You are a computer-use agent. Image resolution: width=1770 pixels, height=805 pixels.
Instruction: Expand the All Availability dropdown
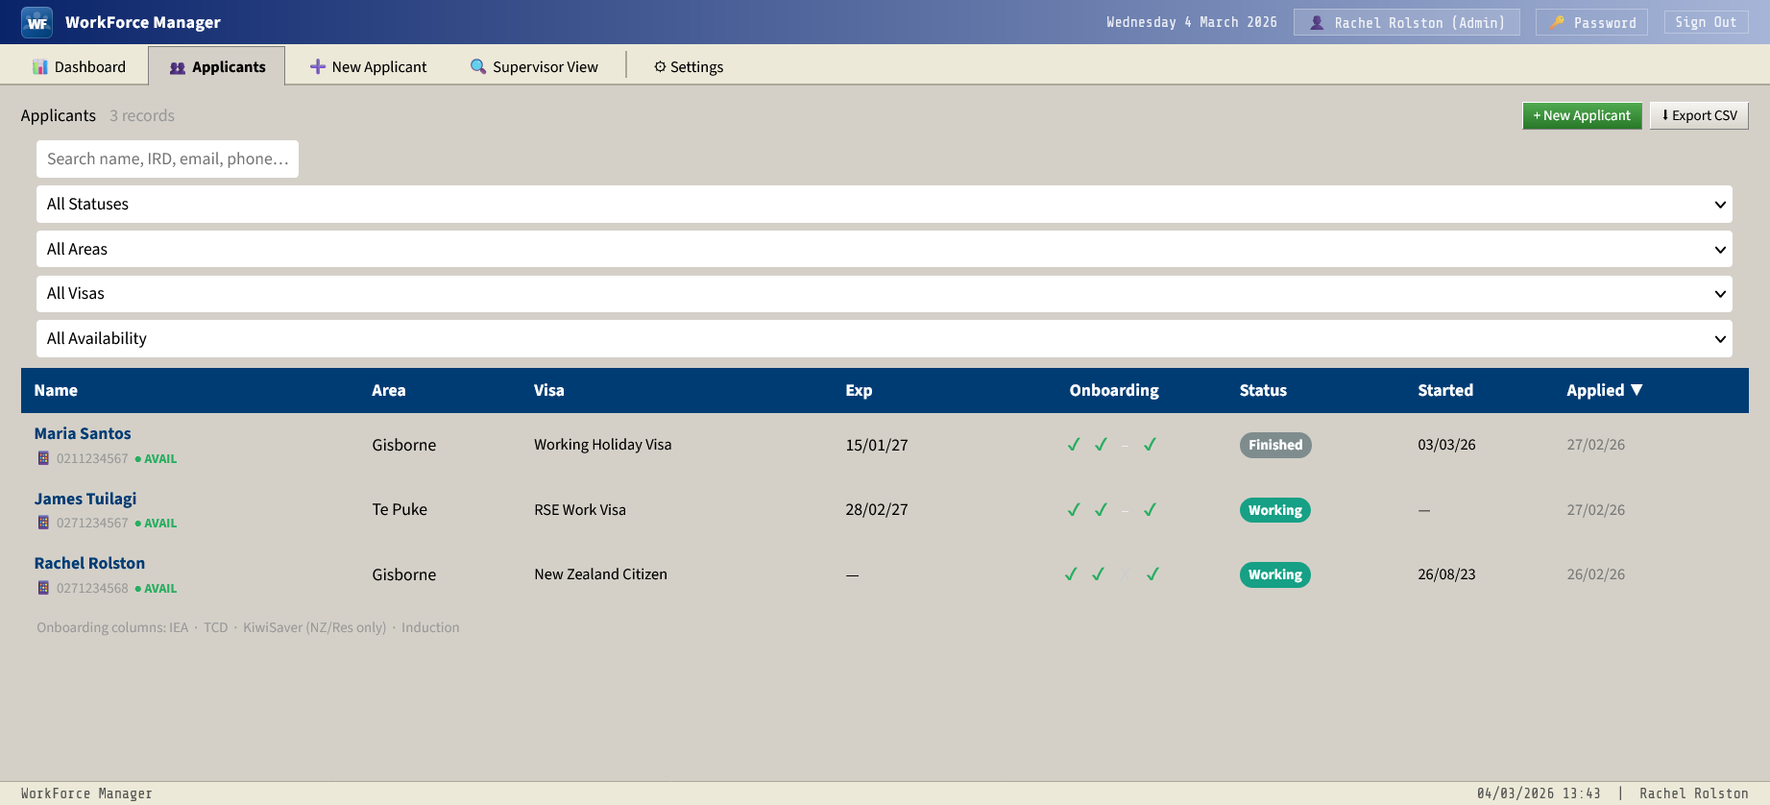884,339
